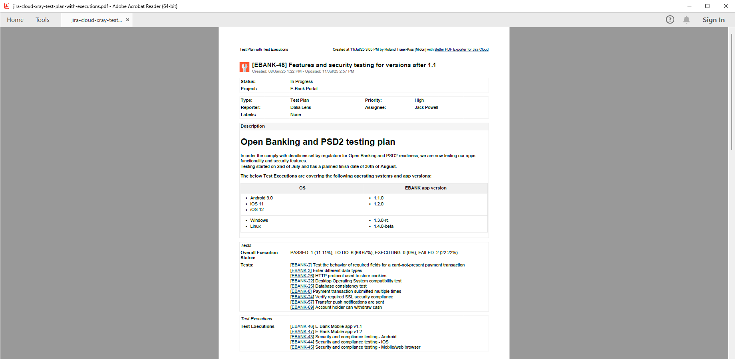This screenshot has height=359, width=735.
Task: Open the EBANK-2 test link
Action: (301, 265)
